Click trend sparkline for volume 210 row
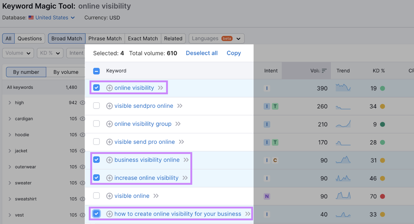Image resolution: width=414 pixels, height=224 pixels. (343, 124)
